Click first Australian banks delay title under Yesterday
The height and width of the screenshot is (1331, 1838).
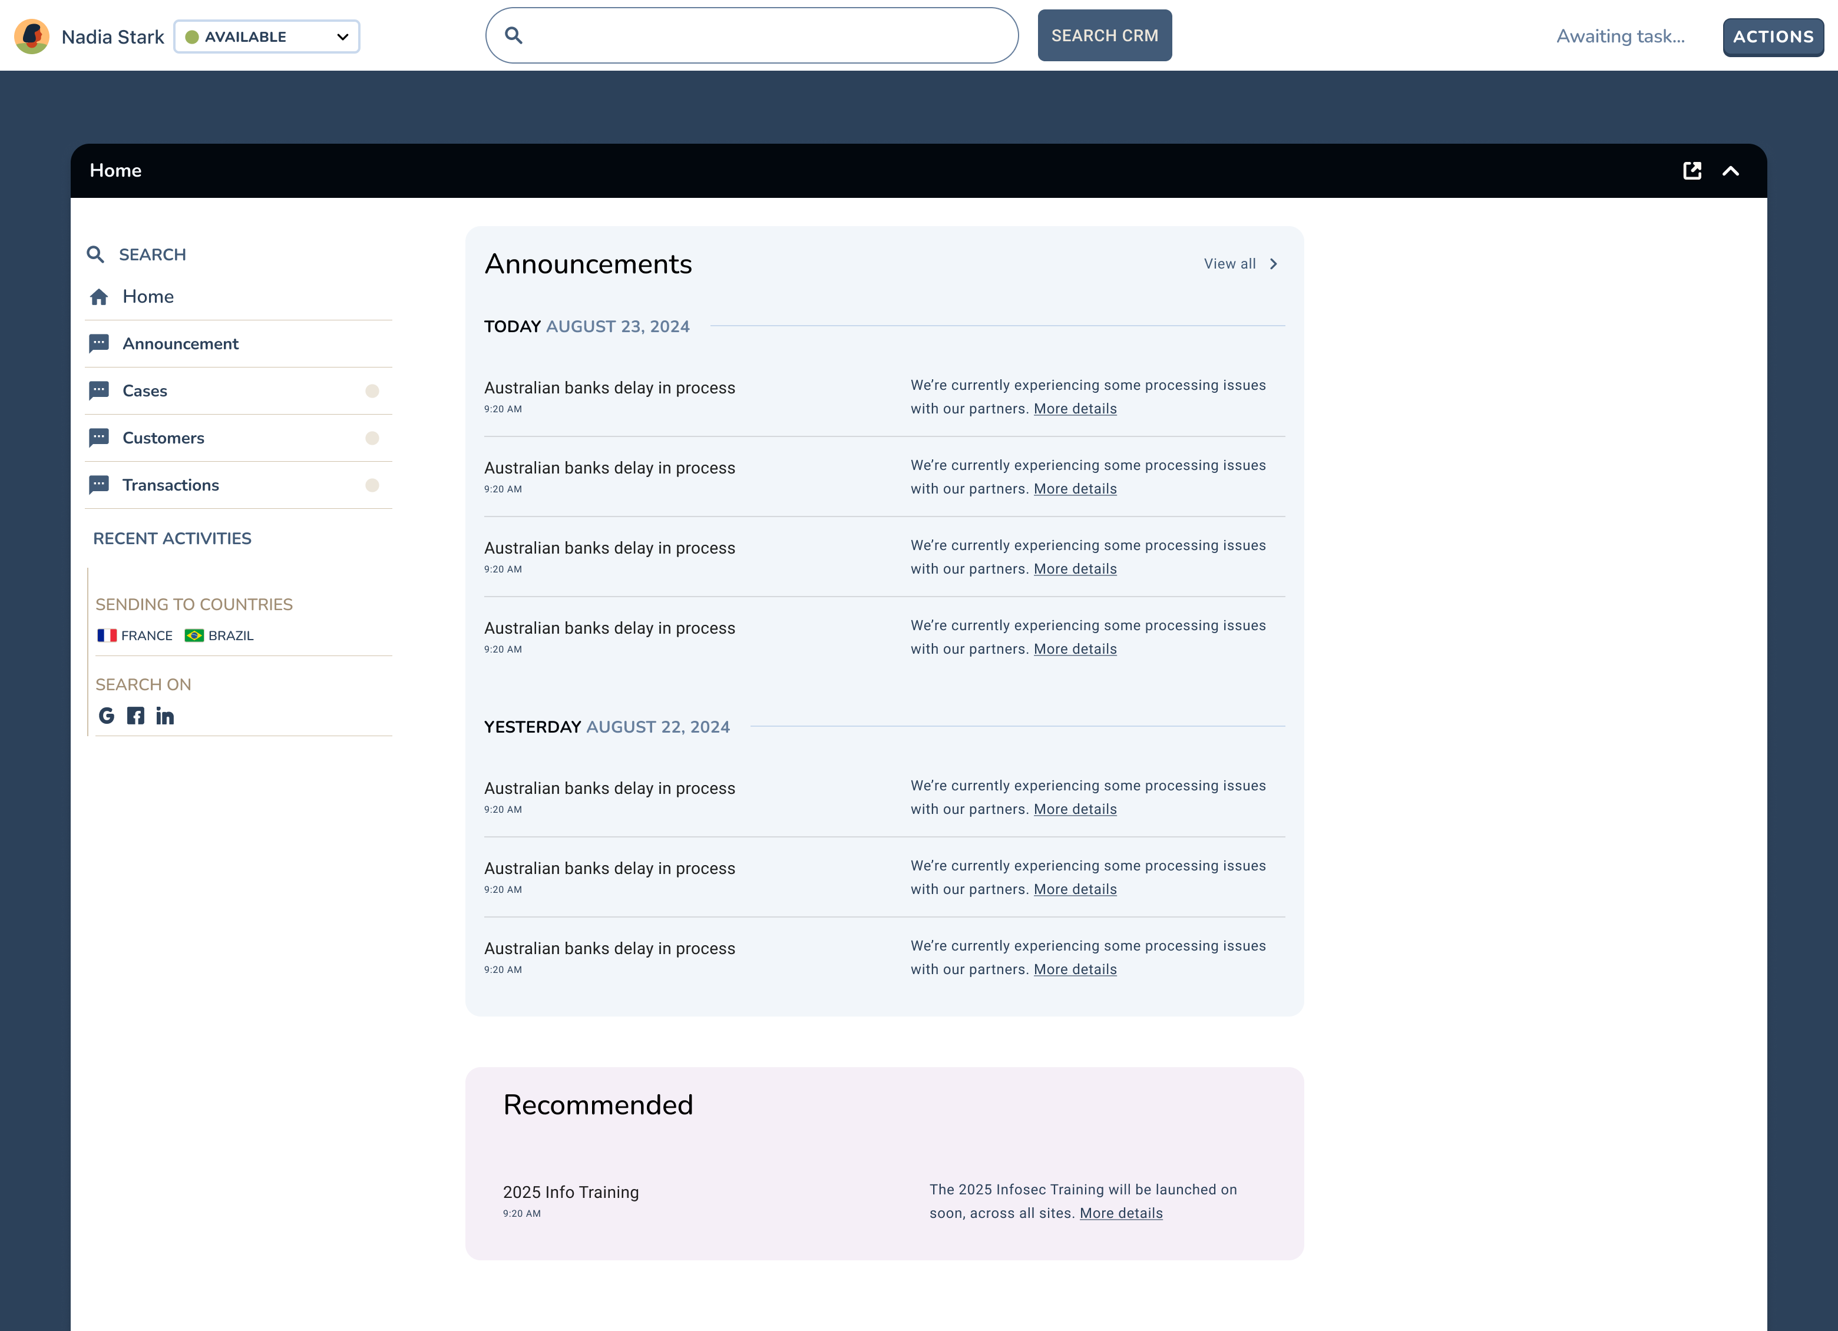click(609, 787)
